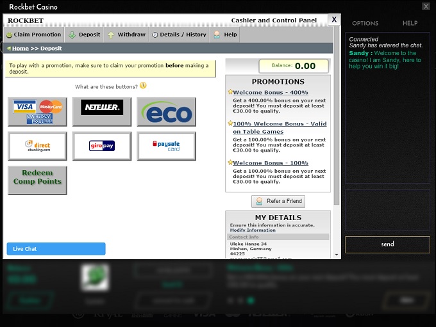Viewport: 436px width, 327px height.
Task: Select the paysafecard payment option
Action: (166, 146)
